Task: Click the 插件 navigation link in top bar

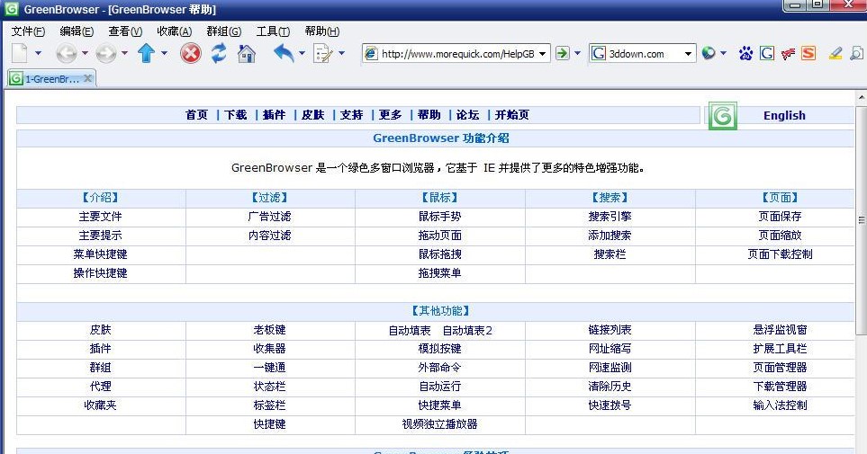Action: 275,115
